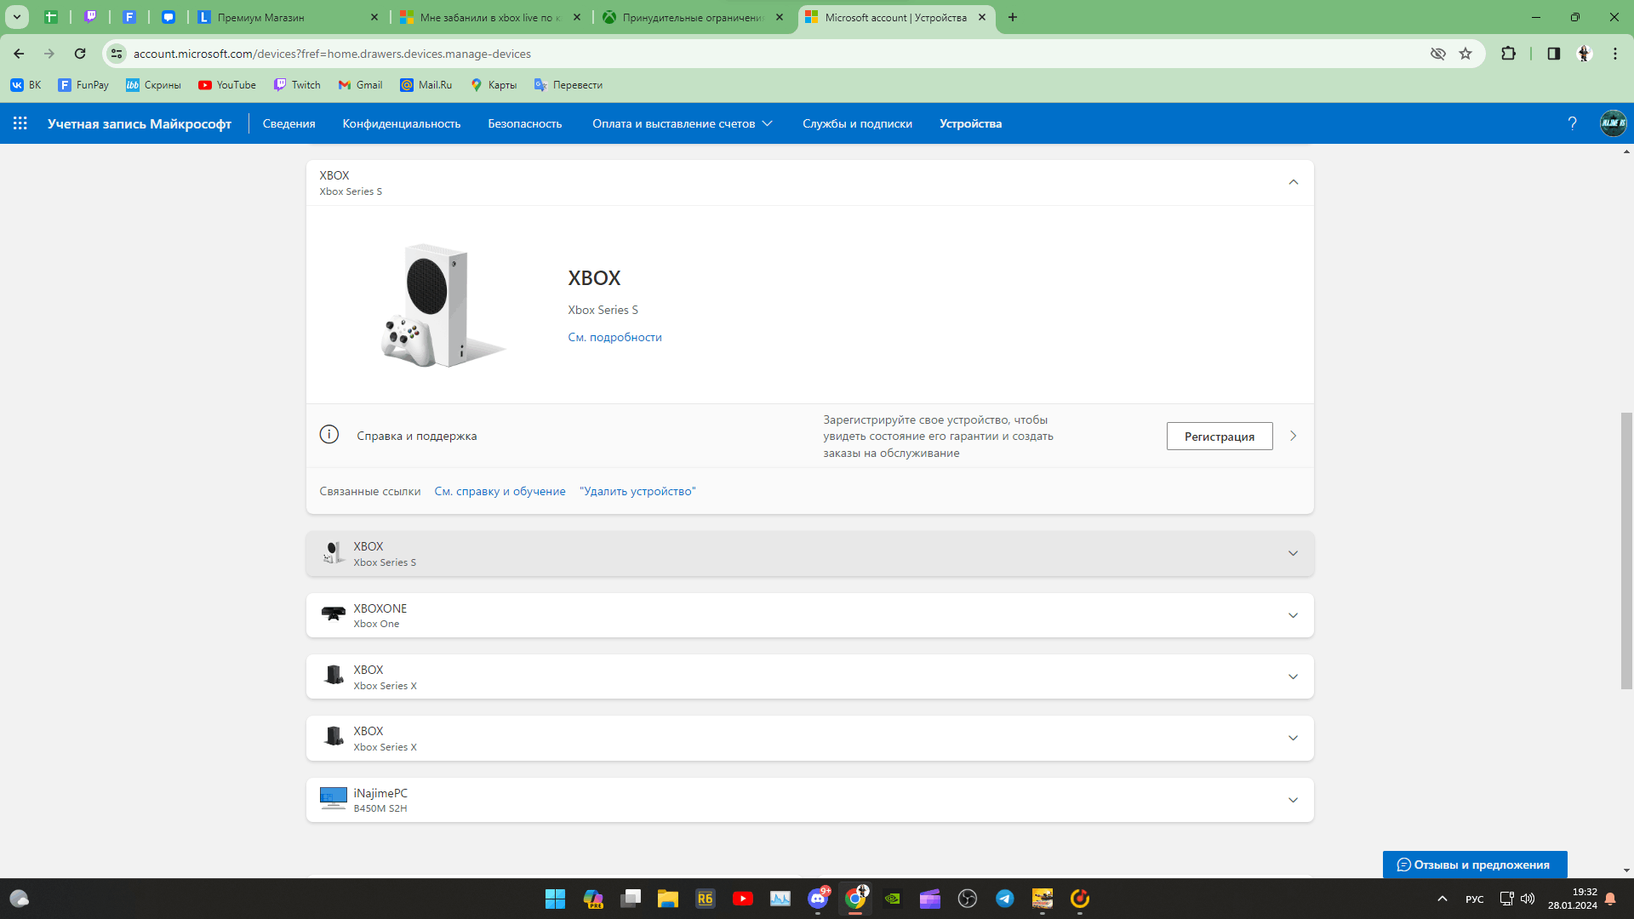
Task: Click the help question mark icon
Action: [1572, 123]
